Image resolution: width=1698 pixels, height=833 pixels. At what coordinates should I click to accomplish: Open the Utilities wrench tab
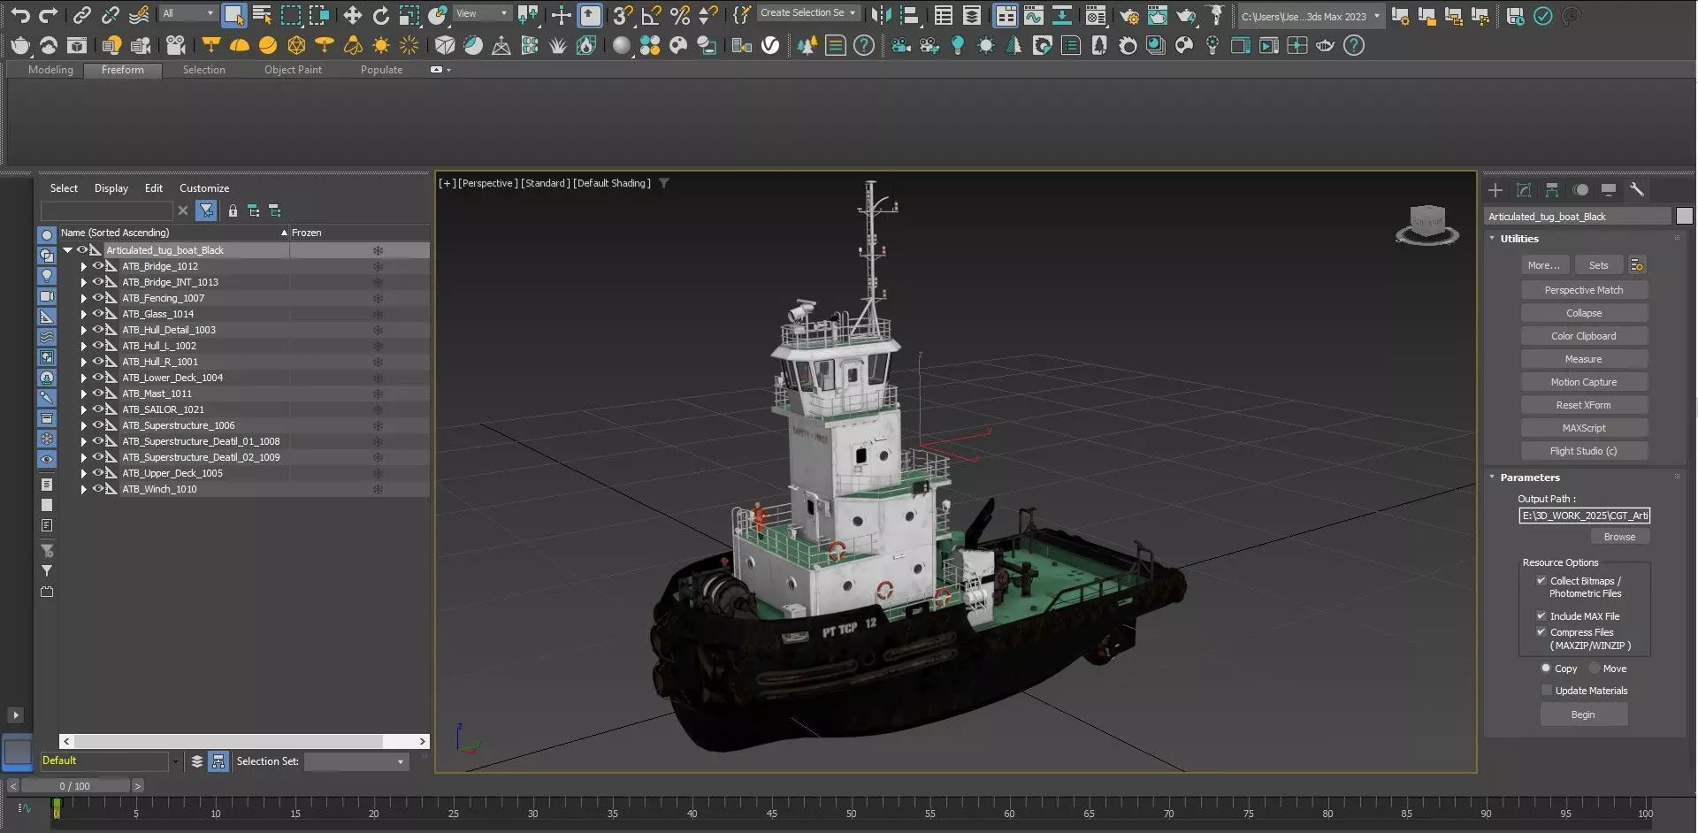(1637, 190)
